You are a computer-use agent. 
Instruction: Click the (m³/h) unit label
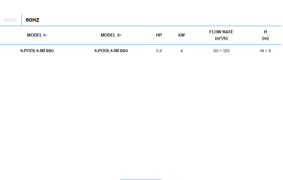pyautogui.click(x=221, y=38)
